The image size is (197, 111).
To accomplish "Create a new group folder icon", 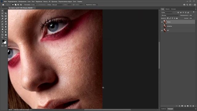I will coord(188,106).
